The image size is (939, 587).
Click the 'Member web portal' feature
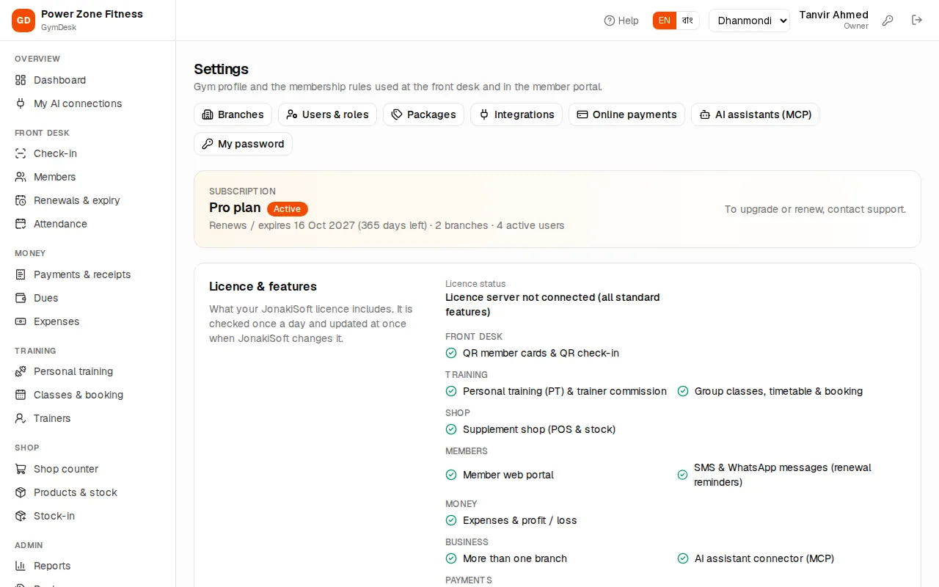point(508,475)
